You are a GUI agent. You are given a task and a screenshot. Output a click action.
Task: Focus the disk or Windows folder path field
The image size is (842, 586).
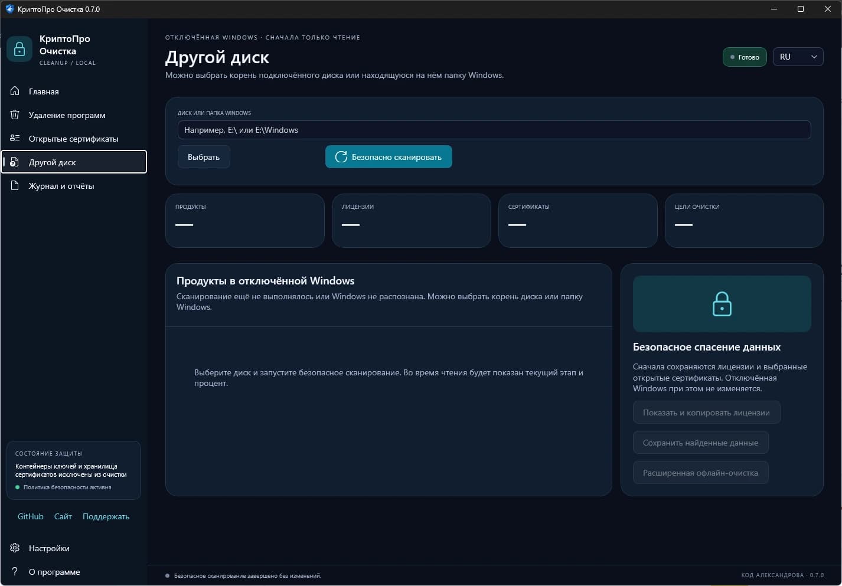tap(494, 130)
